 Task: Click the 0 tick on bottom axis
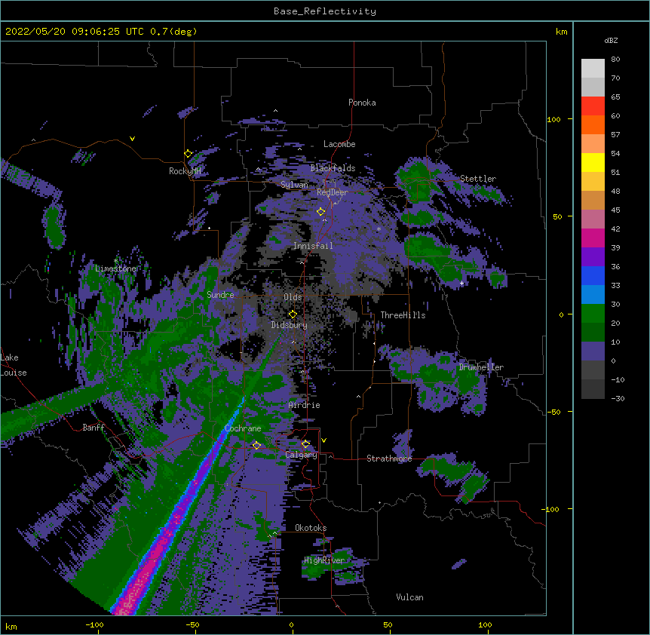click(x=291, y=625)
